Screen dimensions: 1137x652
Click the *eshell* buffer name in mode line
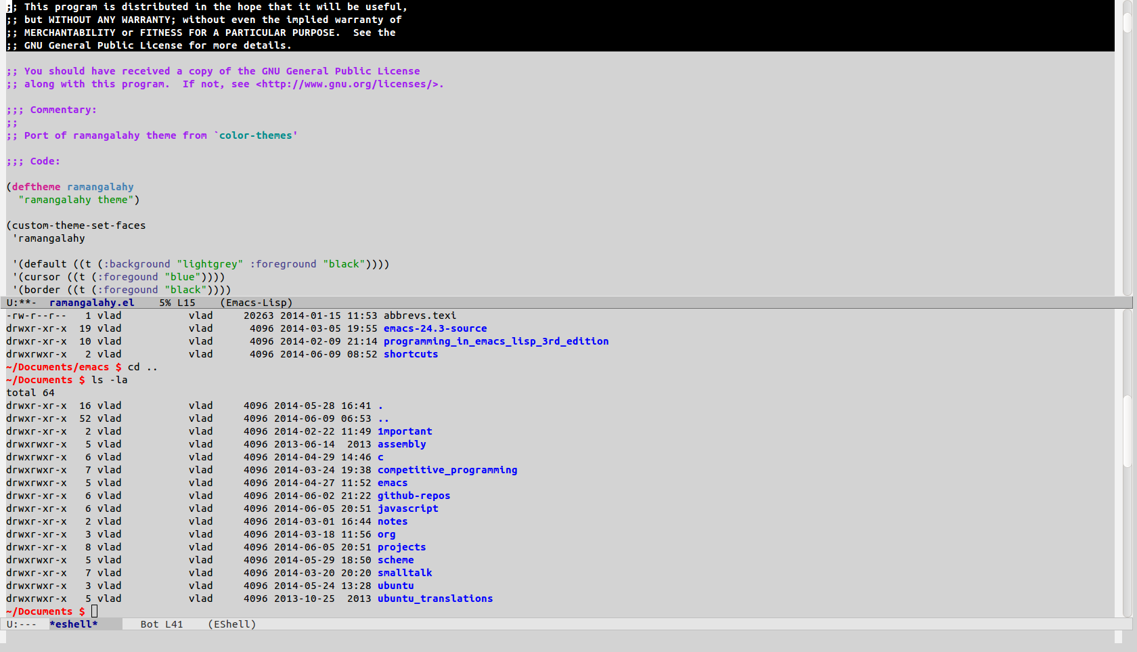coord(73,624)
